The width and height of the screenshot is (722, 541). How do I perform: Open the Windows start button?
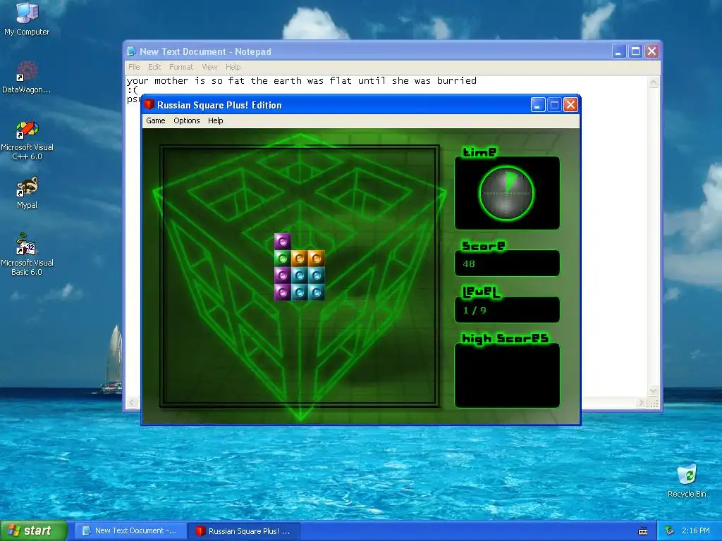[x=34, y=531]
